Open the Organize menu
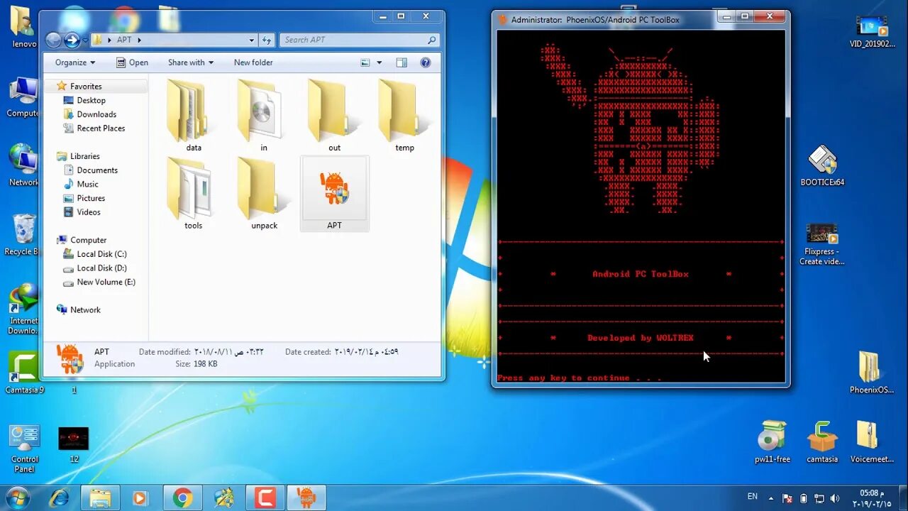This screenshot has height=511, width=908. tap(75, 62)
